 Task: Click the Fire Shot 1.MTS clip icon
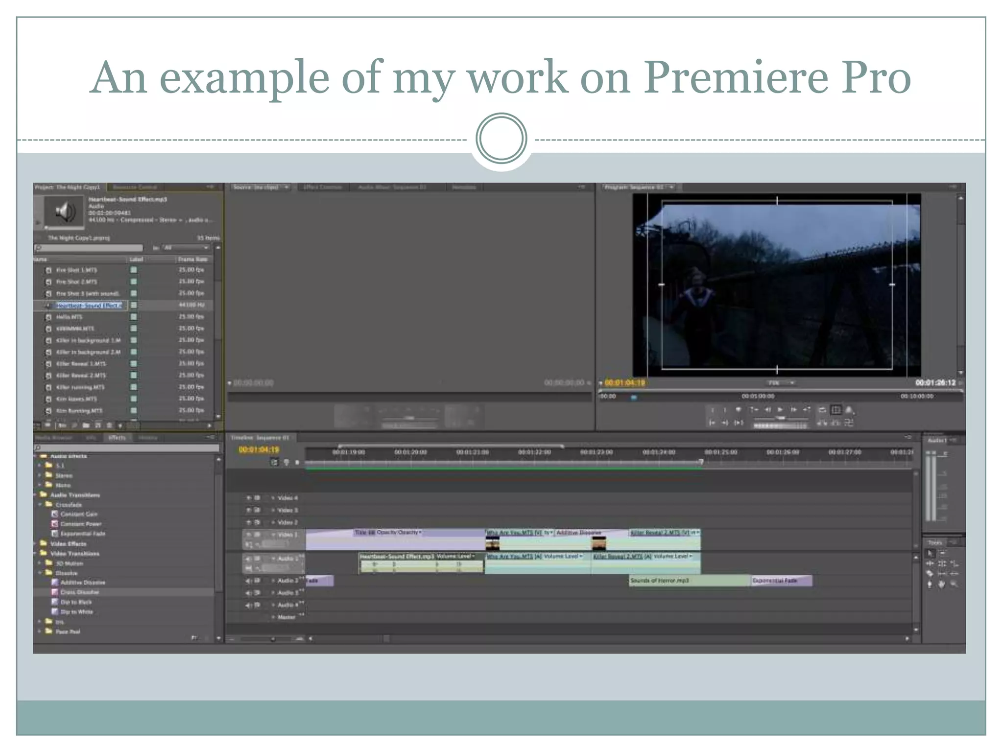tap(48, 270)
